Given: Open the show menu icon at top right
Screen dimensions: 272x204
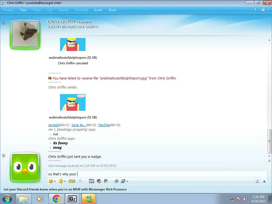Looking at the screenshot, I should tap(263, 10).
